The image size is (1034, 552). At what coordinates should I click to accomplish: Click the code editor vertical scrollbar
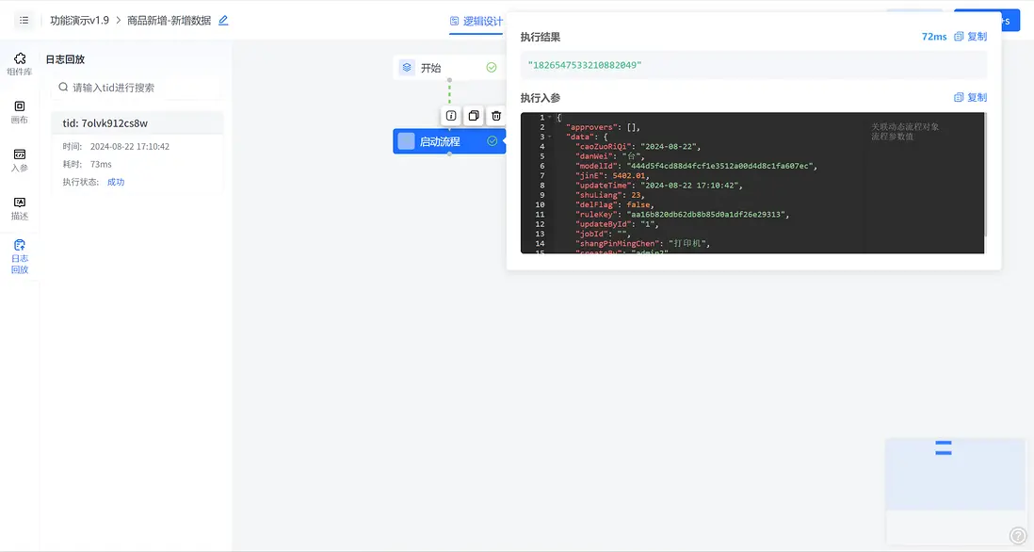pyautogui.click(x=986, y=175)
